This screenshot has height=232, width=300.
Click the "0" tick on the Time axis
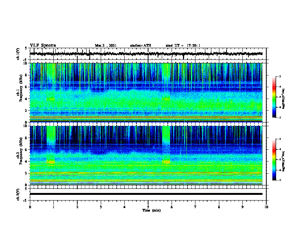(30, 207)
